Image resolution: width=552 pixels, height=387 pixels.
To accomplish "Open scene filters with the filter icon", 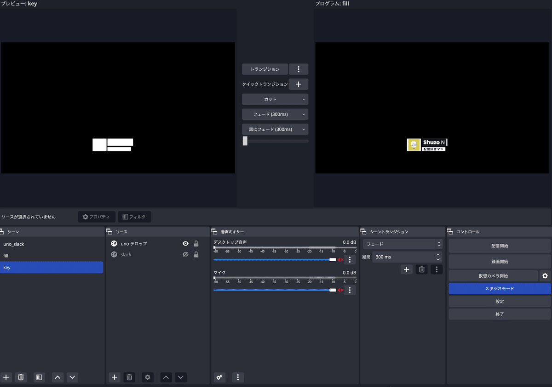I will coord(39,377).
